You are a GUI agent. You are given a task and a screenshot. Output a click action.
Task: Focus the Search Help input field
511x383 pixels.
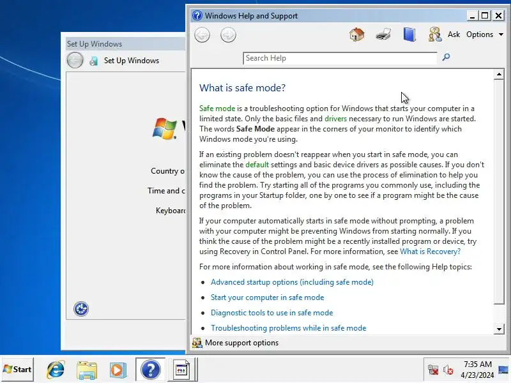(340, 58)
